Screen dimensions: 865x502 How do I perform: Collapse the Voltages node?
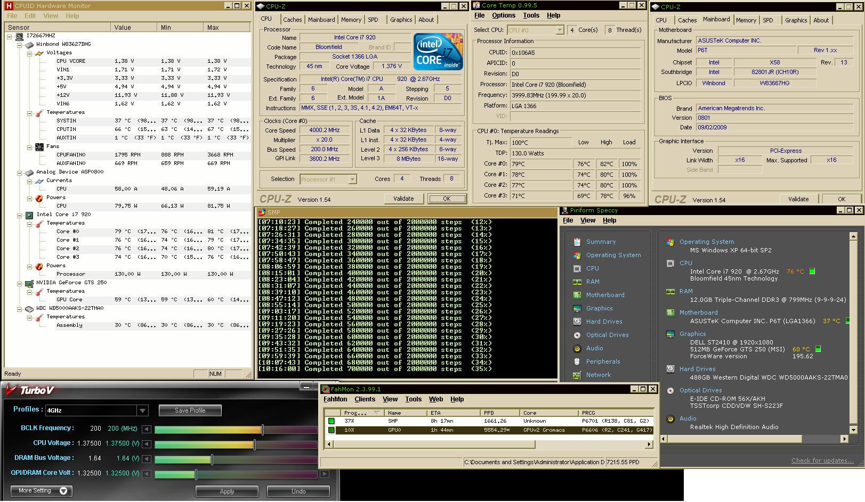point(30,53)
